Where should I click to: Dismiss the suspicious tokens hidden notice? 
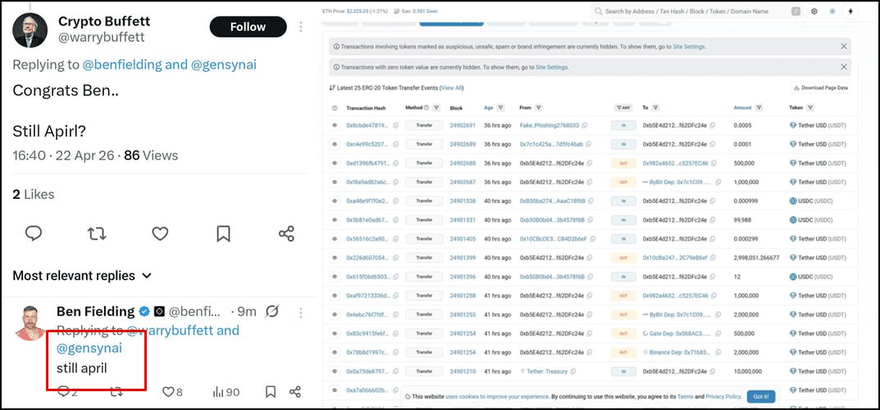click(x=844, y=47)
